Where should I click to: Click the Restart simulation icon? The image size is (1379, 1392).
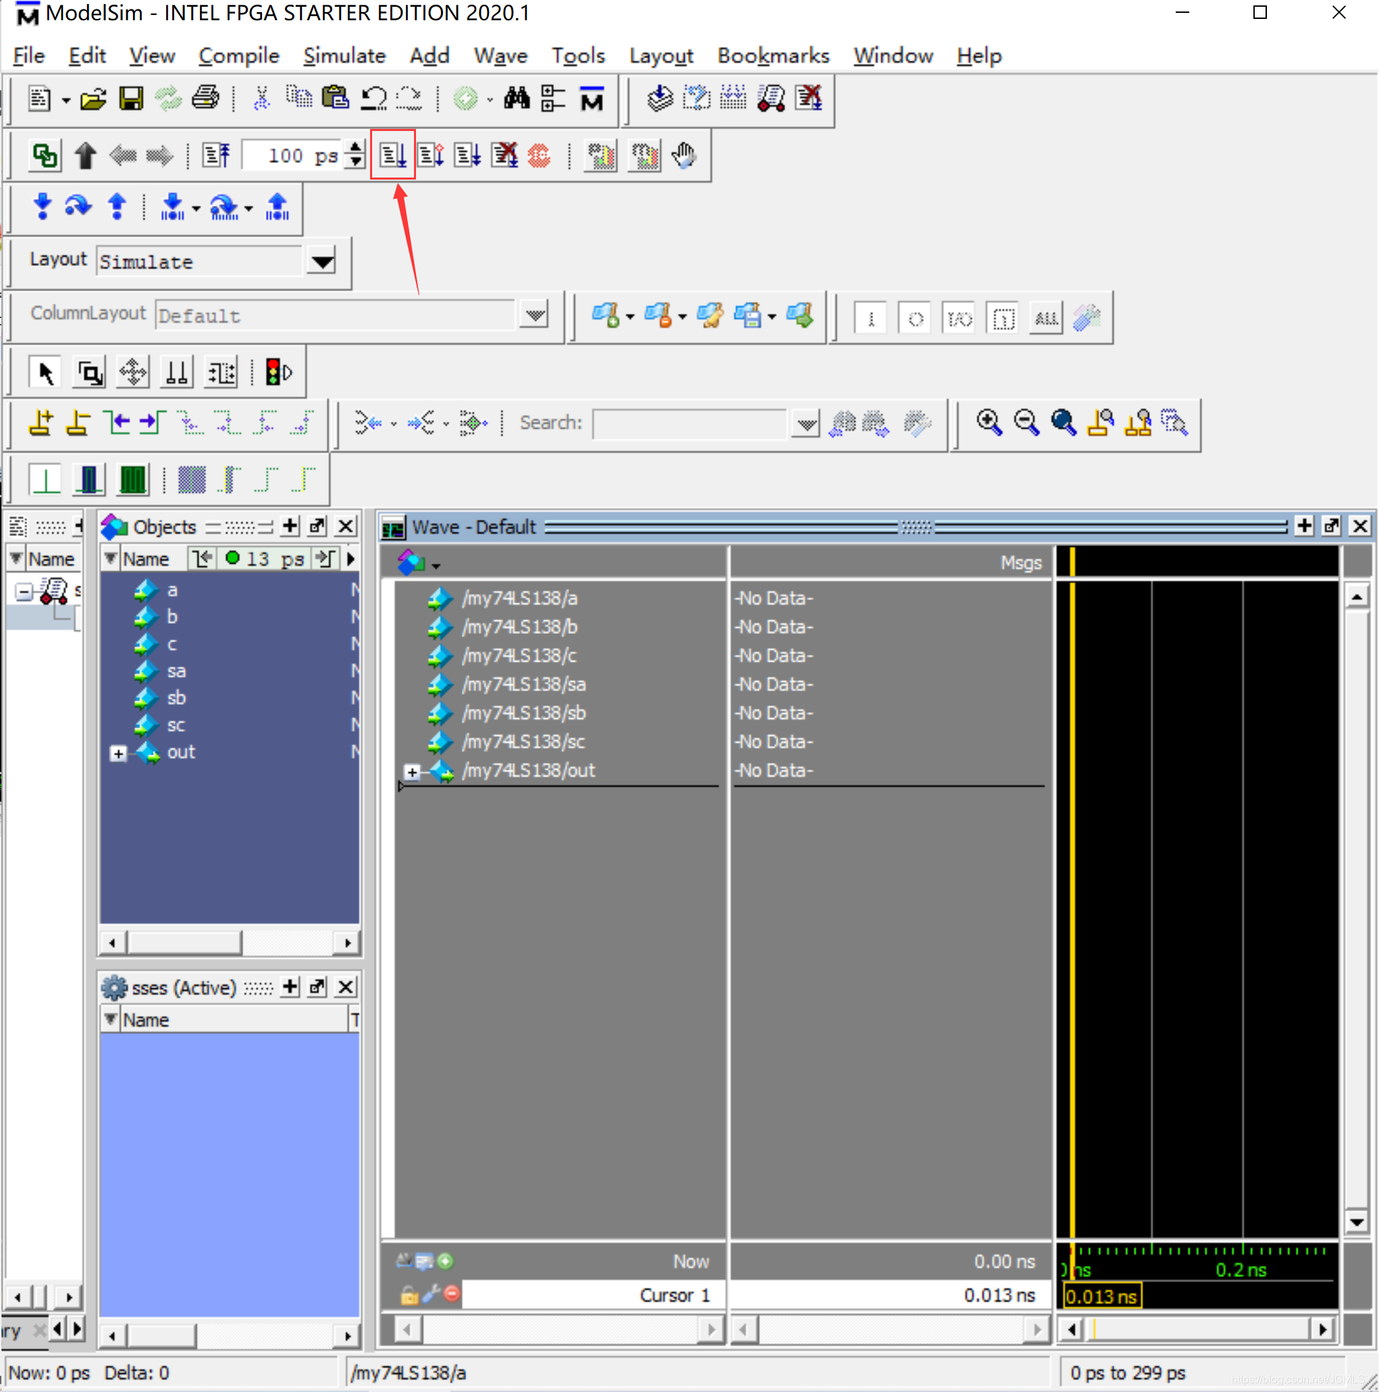click(215, 154)
